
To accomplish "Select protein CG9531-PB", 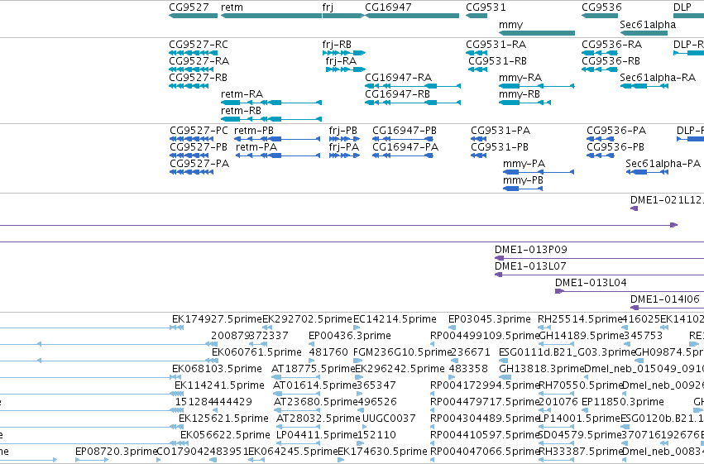I will point(479,155).
